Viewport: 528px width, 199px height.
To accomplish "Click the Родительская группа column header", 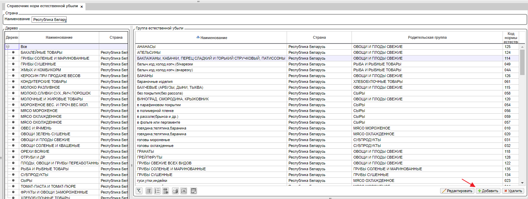I will pos(427,37).
